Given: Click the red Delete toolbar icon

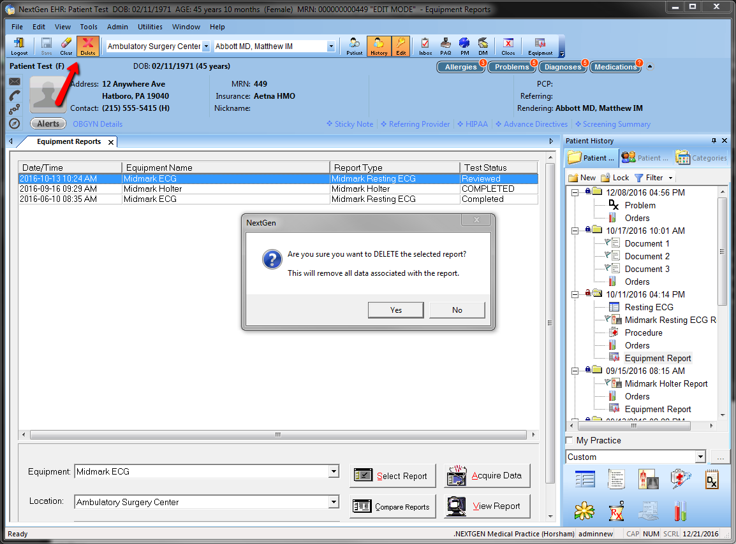Looking at the screenshot, I should (88, 47).
